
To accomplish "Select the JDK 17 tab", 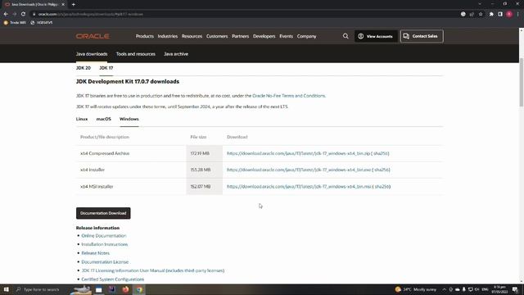I will pyautogui.click(x=106, y=68).
